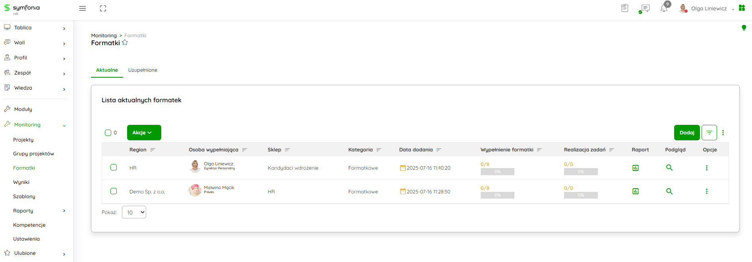Toggle fullscreen mode icon
Image resolution: width=752 pixels, height=262 pixels.
pos(103,8)
